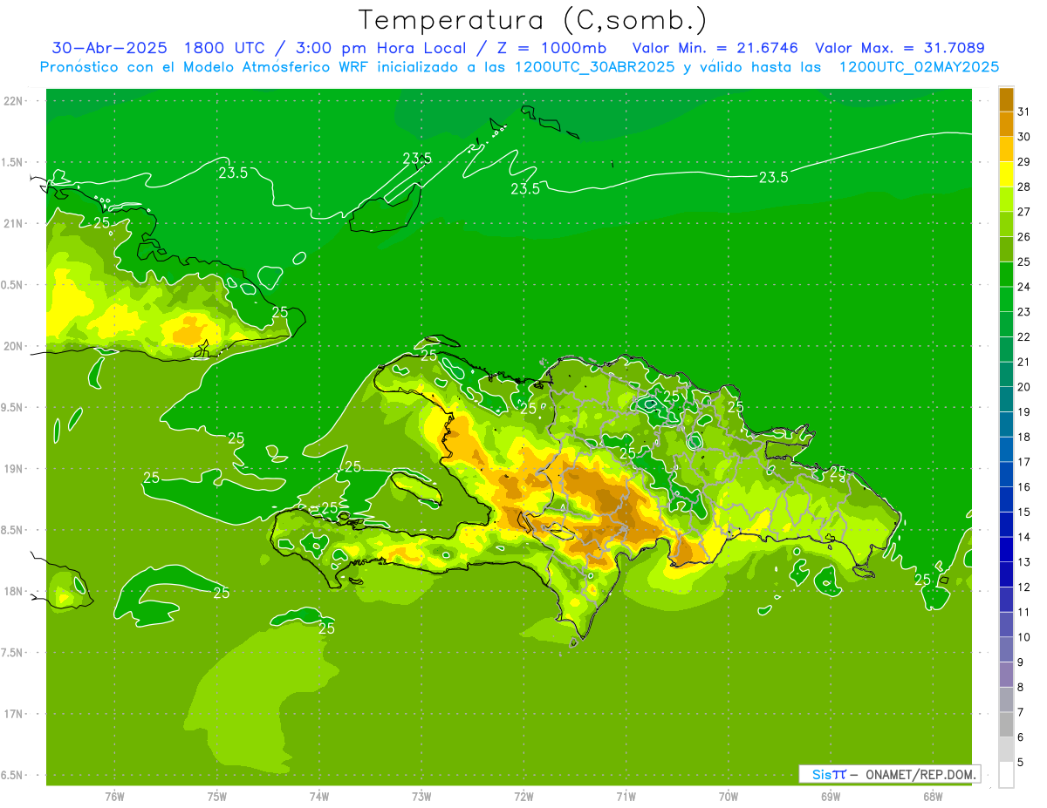Viewport: 1047px width, 808px height.
Task: Click the 19N latitude axis label
Action: tap(15, 469)
